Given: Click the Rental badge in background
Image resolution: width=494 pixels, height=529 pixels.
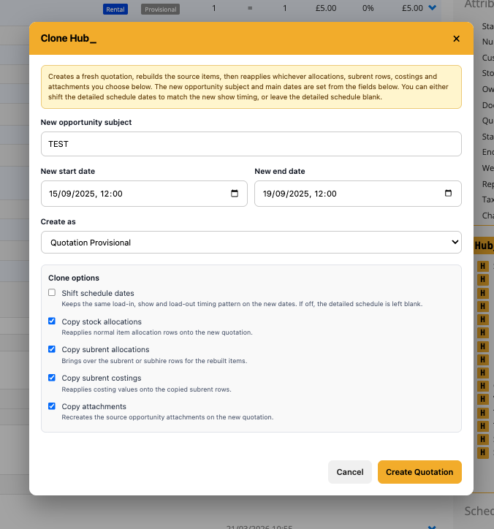Looking at the screenshot, I should tap(115, 9).
